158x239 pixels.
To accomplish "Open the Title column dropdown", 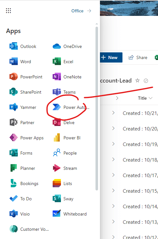I will [x=145, y=98].
